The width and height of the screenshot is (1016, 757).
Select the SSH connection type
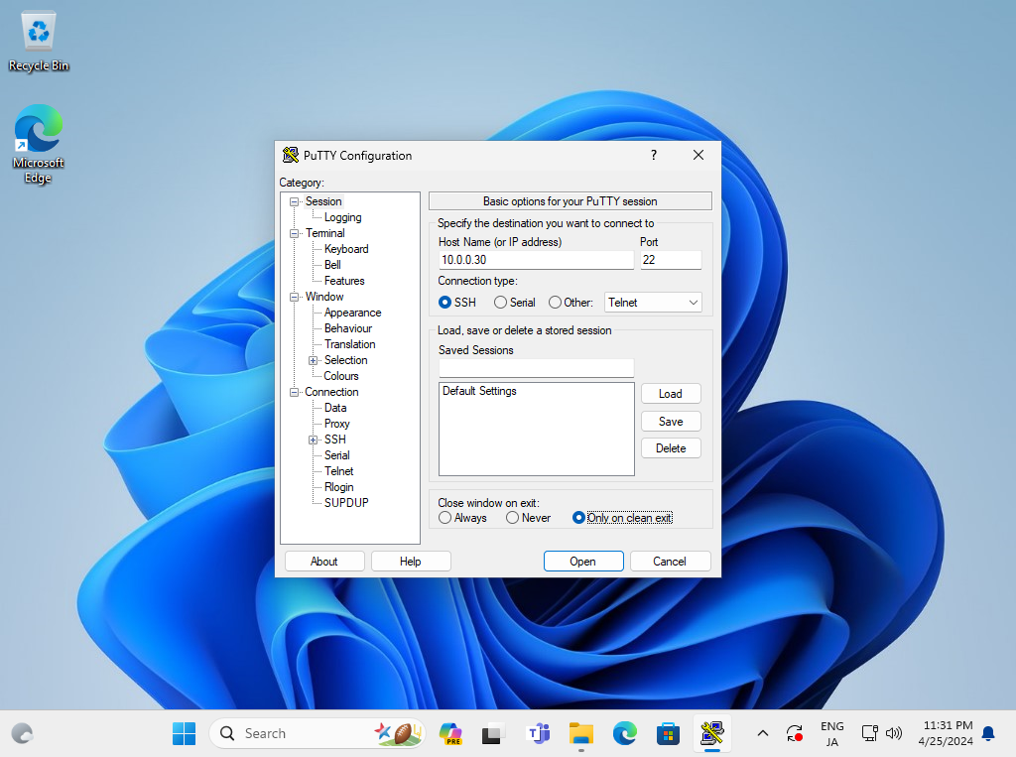click(x=457, y=303)
